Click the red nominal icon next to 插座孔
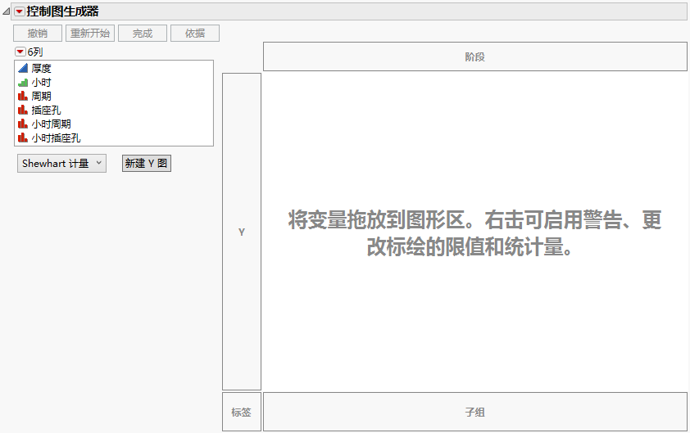This screenshot has width=690, height=433. 23,110
